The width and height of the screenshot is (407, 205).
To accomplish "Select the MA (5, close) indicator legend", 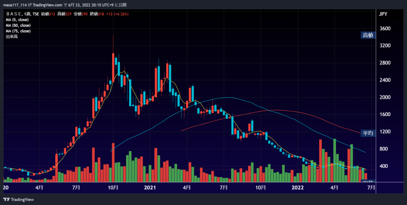I will pos(17,20).
